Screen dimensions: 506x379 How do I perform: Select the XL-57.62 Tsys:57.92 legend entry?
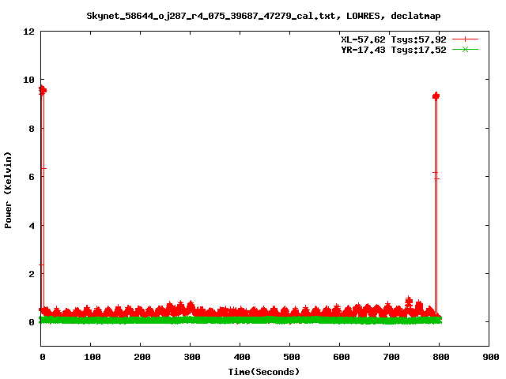coord(394,39)
